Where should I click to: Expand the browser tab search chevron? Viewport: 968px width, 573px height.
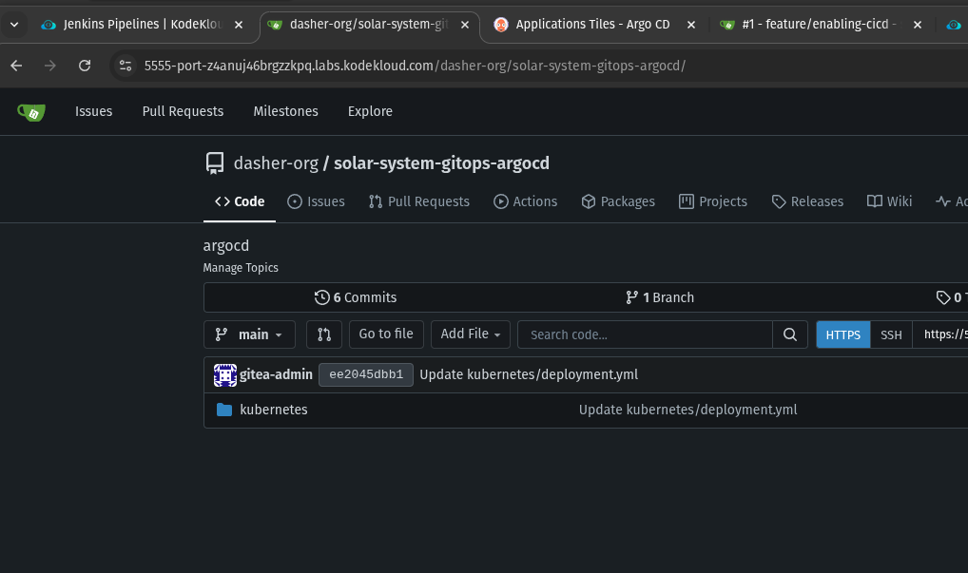click(14, 25)
